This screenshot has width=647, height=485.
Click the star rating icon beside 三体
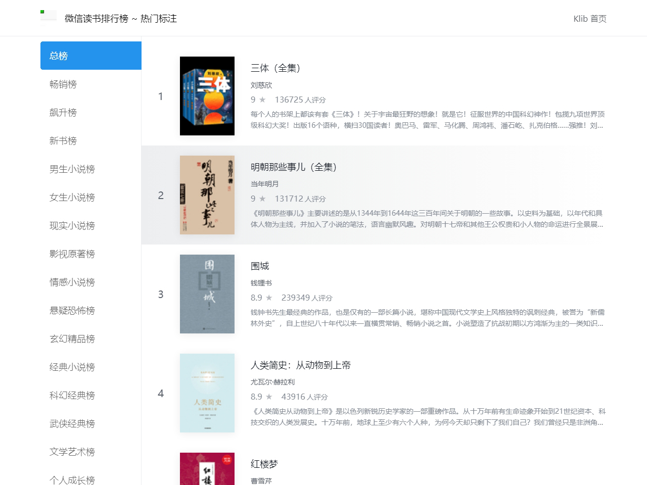[x=262, y=100]
